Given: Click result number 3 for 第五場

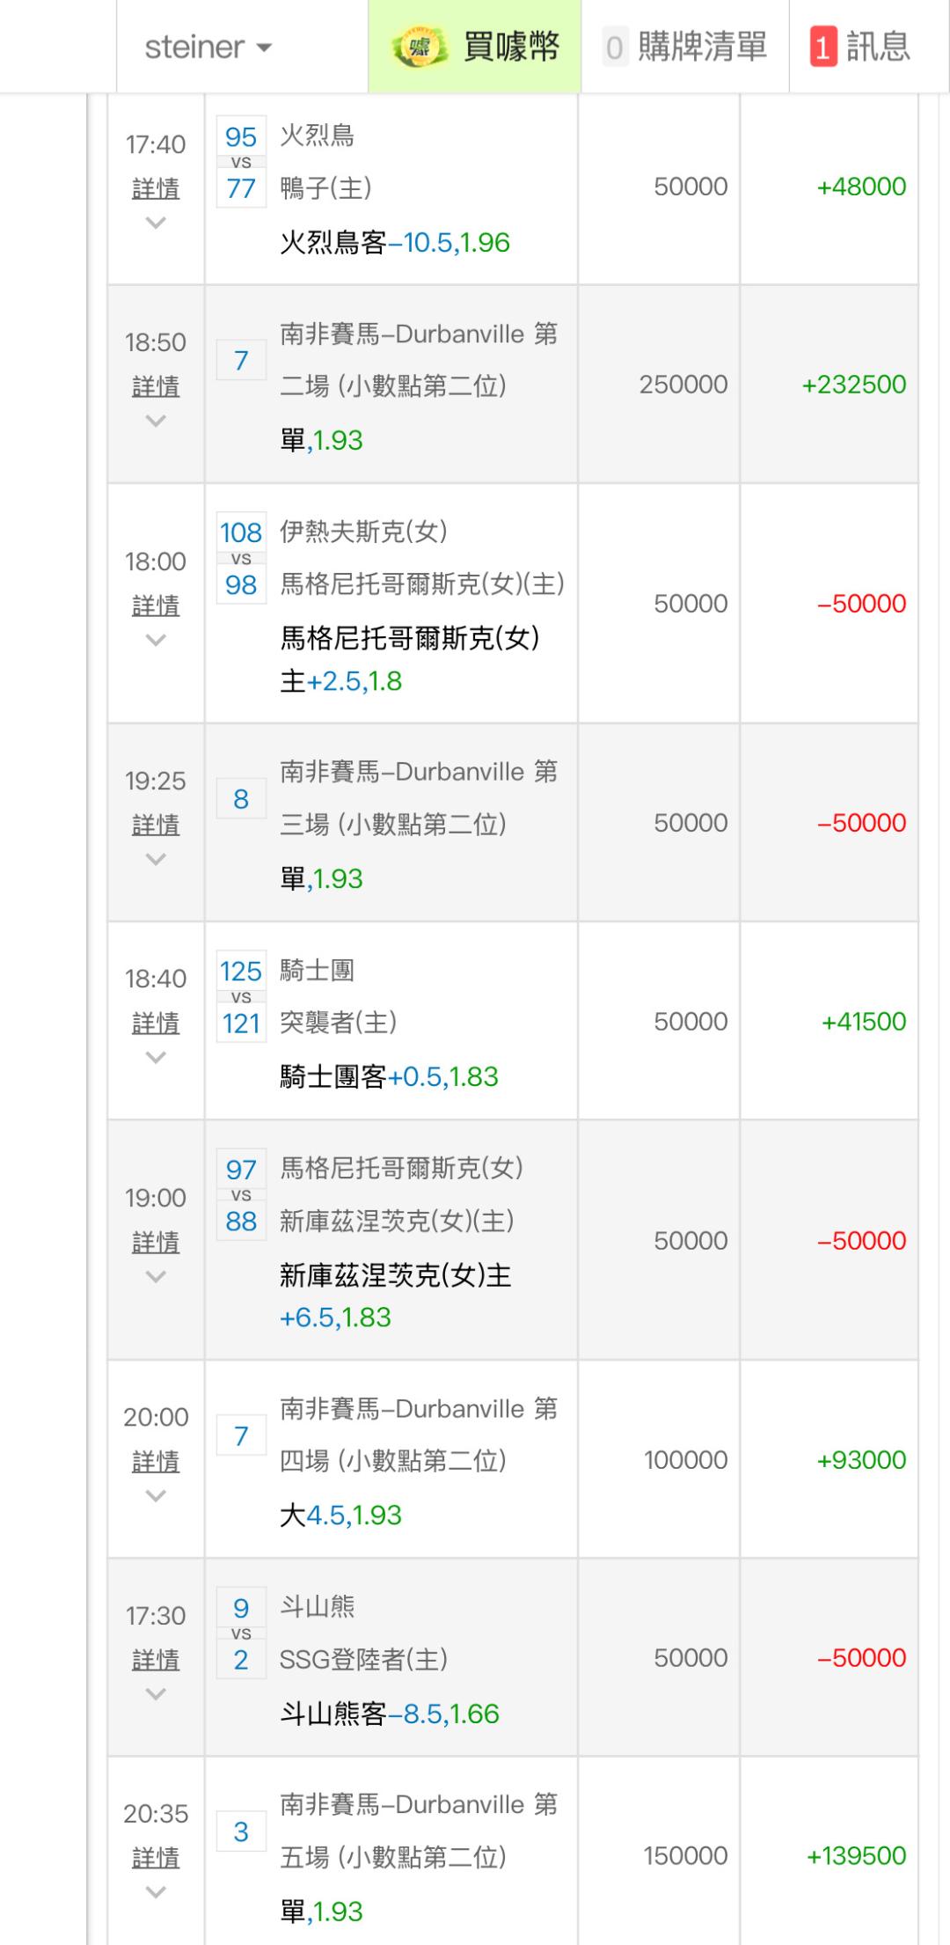Looking at the screenshot, I should tap(241, 1831).
